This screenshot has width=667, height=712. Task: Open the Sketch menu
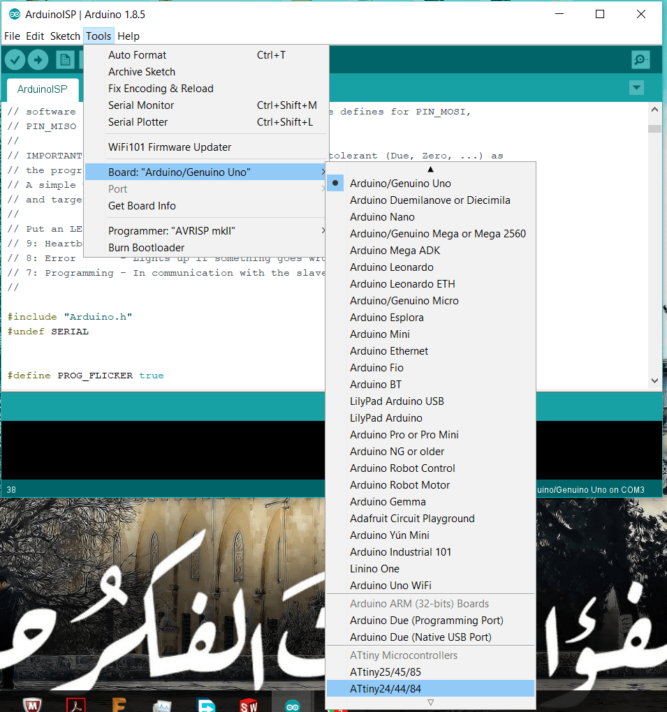point(65,36)
